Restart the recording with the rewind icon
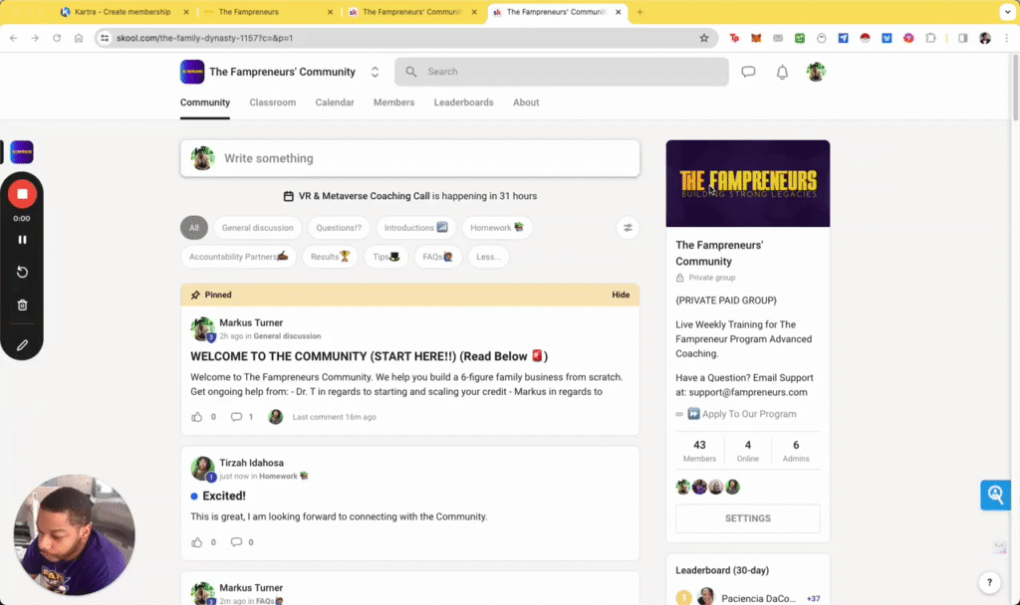1020x605 pixels. coord(22,272)
